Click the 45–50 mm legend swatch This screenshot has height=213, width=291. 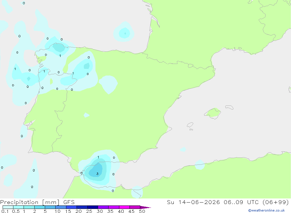[x=135, y=207]
